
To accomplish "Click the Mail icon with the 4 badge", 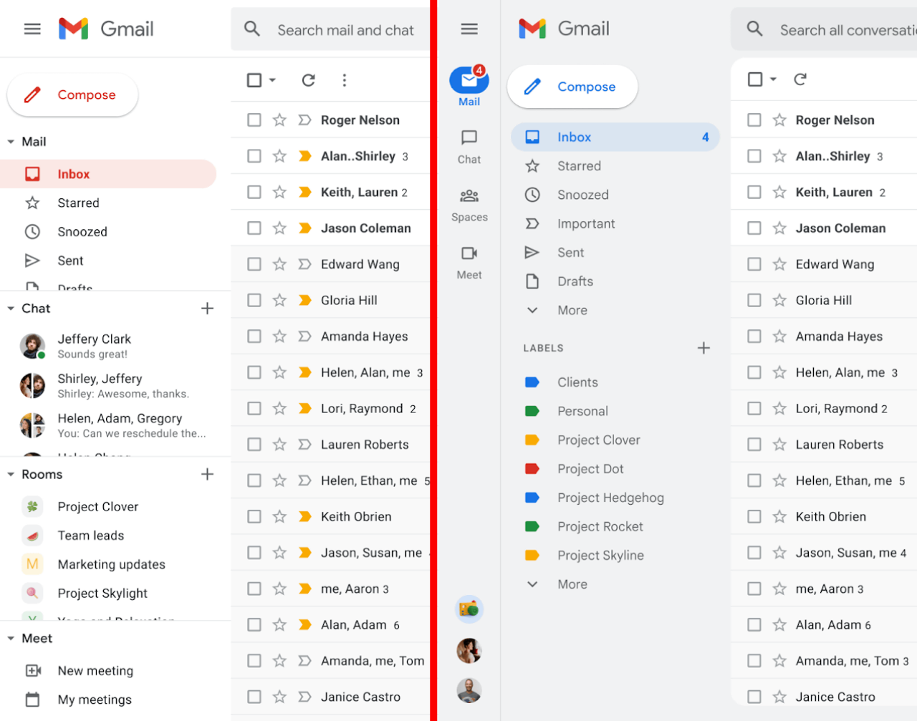I will pos(469,80).
